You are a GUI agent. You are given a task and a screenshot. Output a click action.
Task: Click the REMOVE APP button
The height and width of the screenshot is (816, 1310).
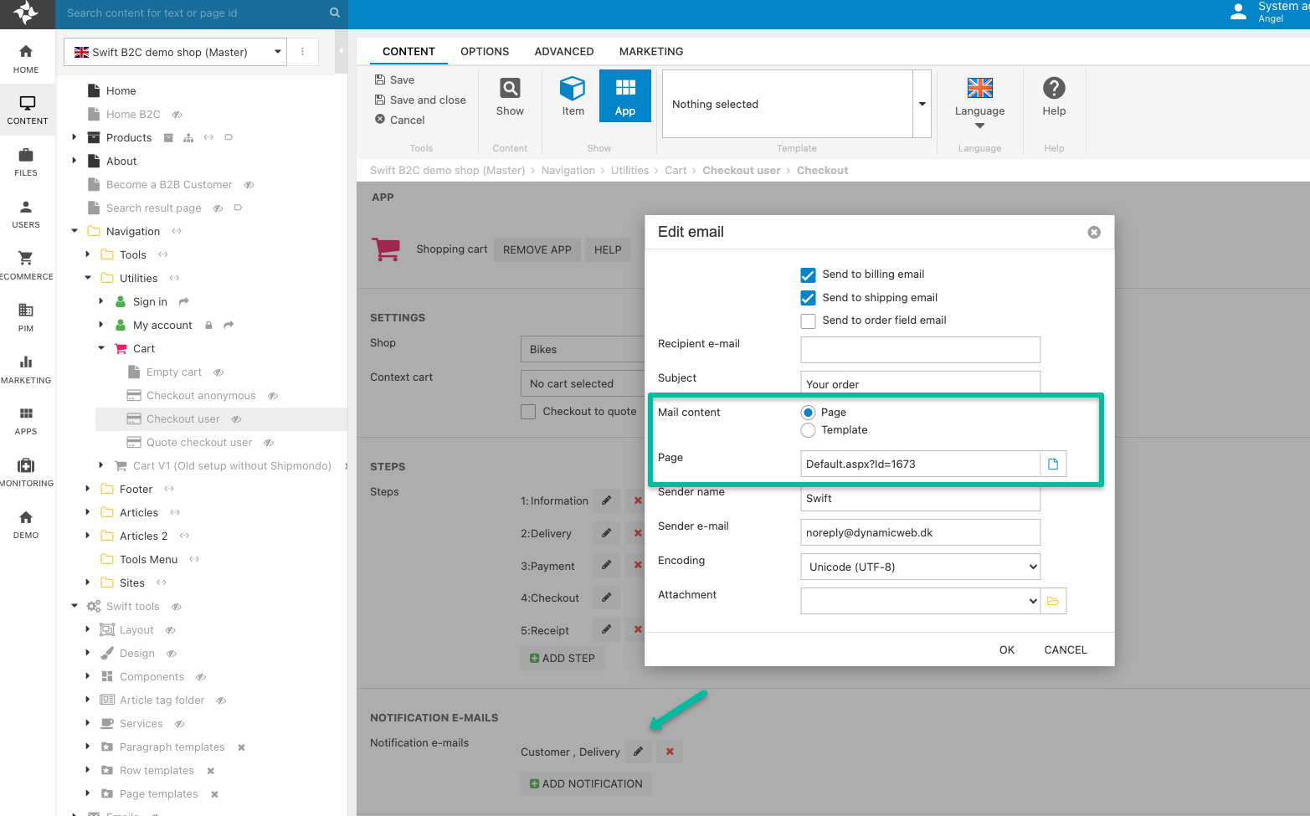click(x=537, y=249)
